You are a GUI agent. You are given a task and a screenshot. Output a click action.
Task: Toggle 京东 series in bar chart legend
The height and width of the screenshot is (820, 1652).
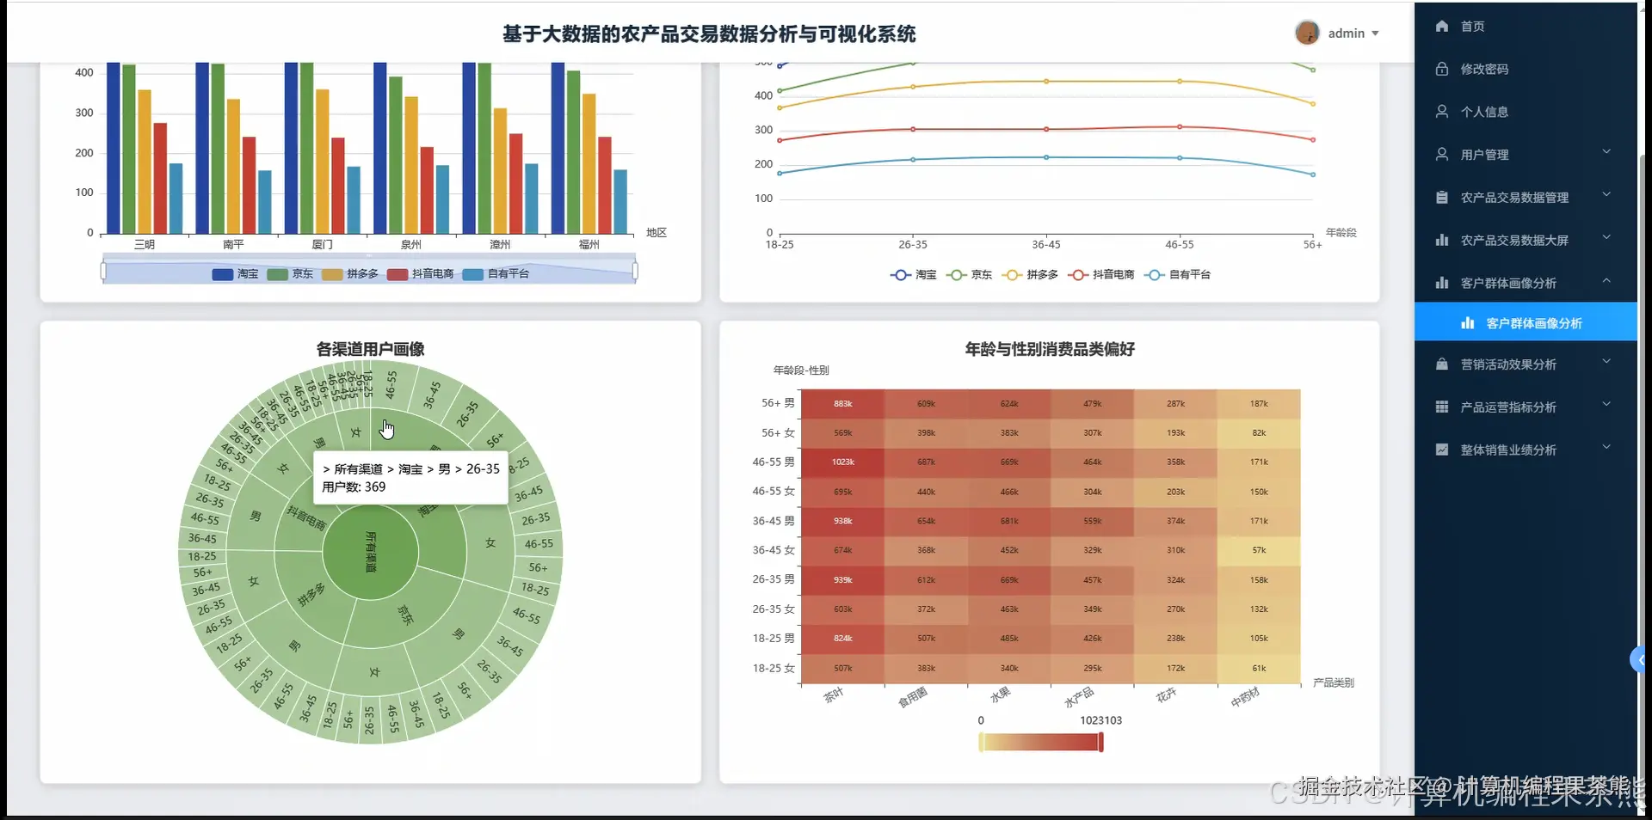tap(290, 274)
